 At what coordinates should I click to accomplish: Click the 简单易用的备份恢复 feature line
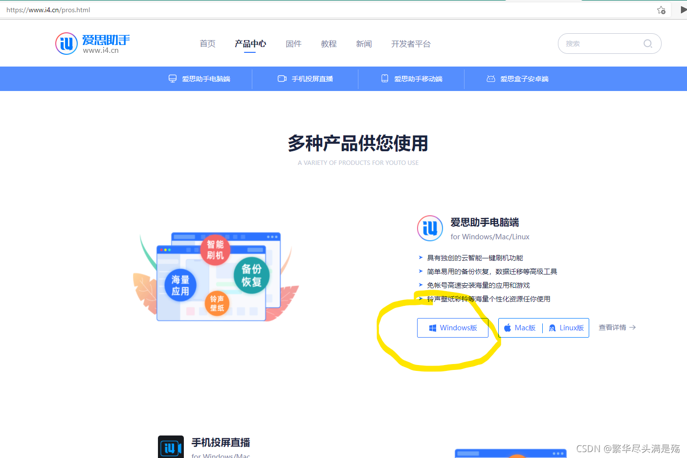pyautogui.click(x=492, y=272)
